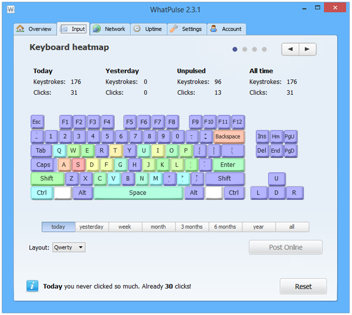Click the Hm key on heatmap
The width and height of the screenshot is (352, 315).
click(276, 136)
